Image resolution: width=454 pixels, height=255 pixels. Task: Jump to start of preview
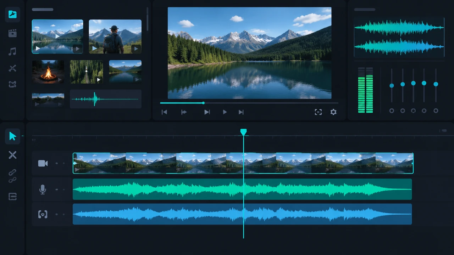click(x=164, y=112)
